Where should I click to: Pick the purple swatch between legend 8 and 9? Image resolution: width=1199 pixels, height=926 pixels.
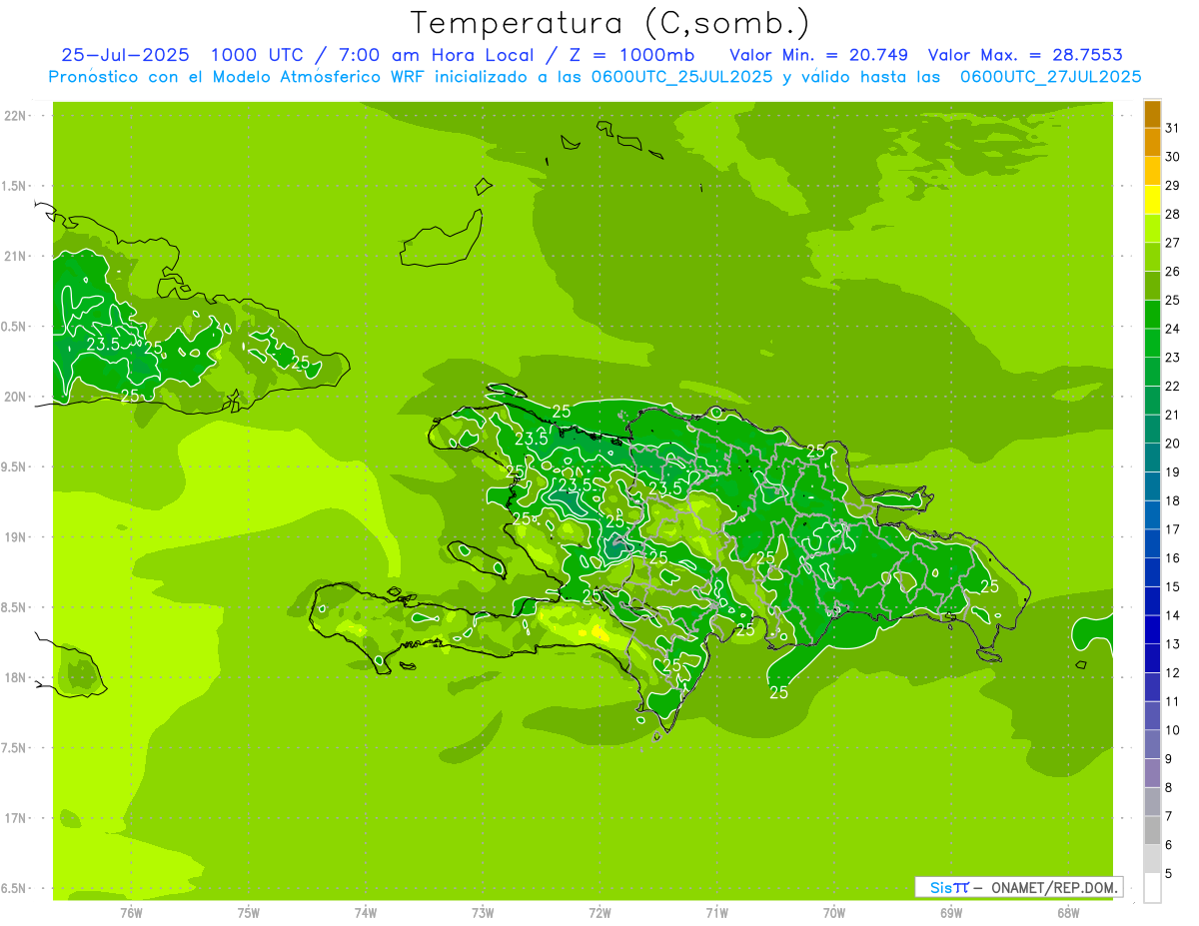(x=1152, y=773)
